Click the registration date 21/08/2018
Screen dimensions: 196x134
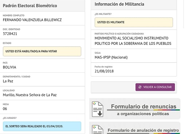click(x=104, y=71)
